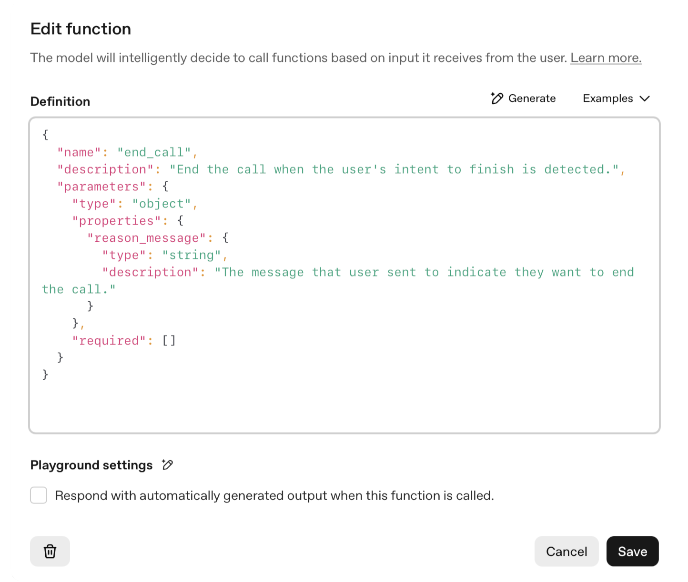Place cursor on the "properties" key
This screenshot has height=582, width=688.
(116, 221)
